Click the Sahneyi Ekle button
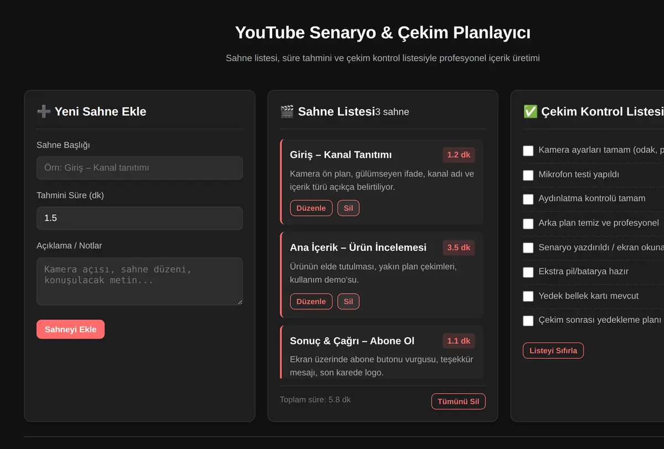This screenshot has height=449, width=664. click(x=70, y=329)
